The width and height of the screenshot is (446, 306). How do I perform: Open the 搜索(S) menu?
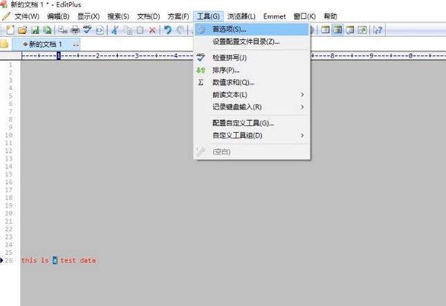[x=118, y=16]
